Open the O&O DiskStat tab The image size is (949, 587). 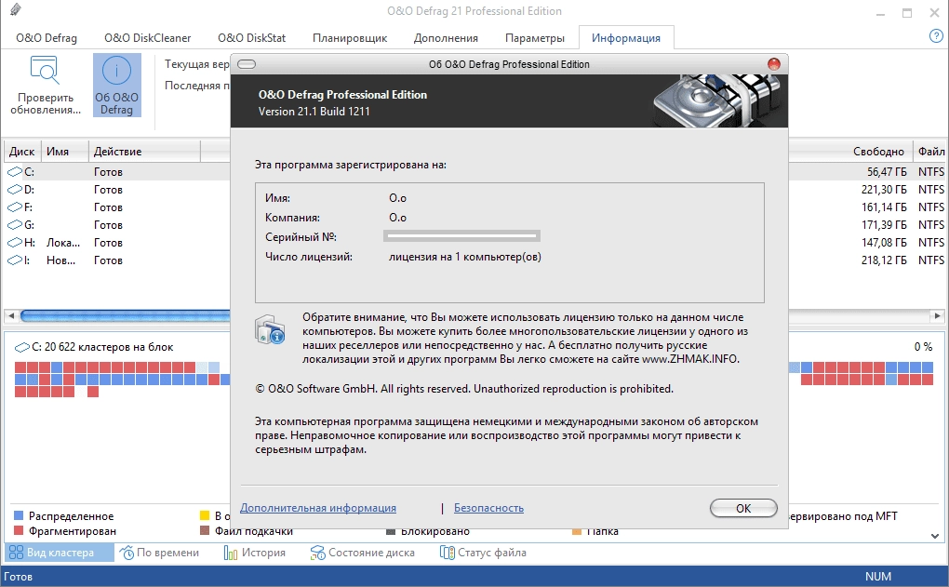click(x=252, y=37)
